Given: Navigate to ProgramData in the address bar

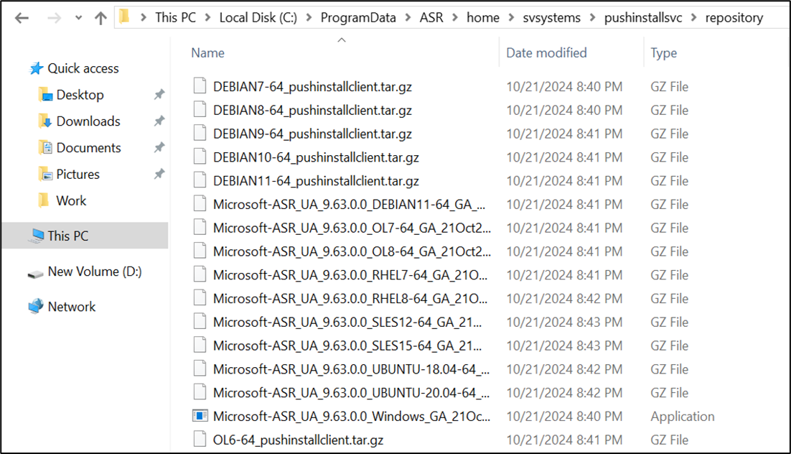Looking at the screenshot, I should coord(358,18).
